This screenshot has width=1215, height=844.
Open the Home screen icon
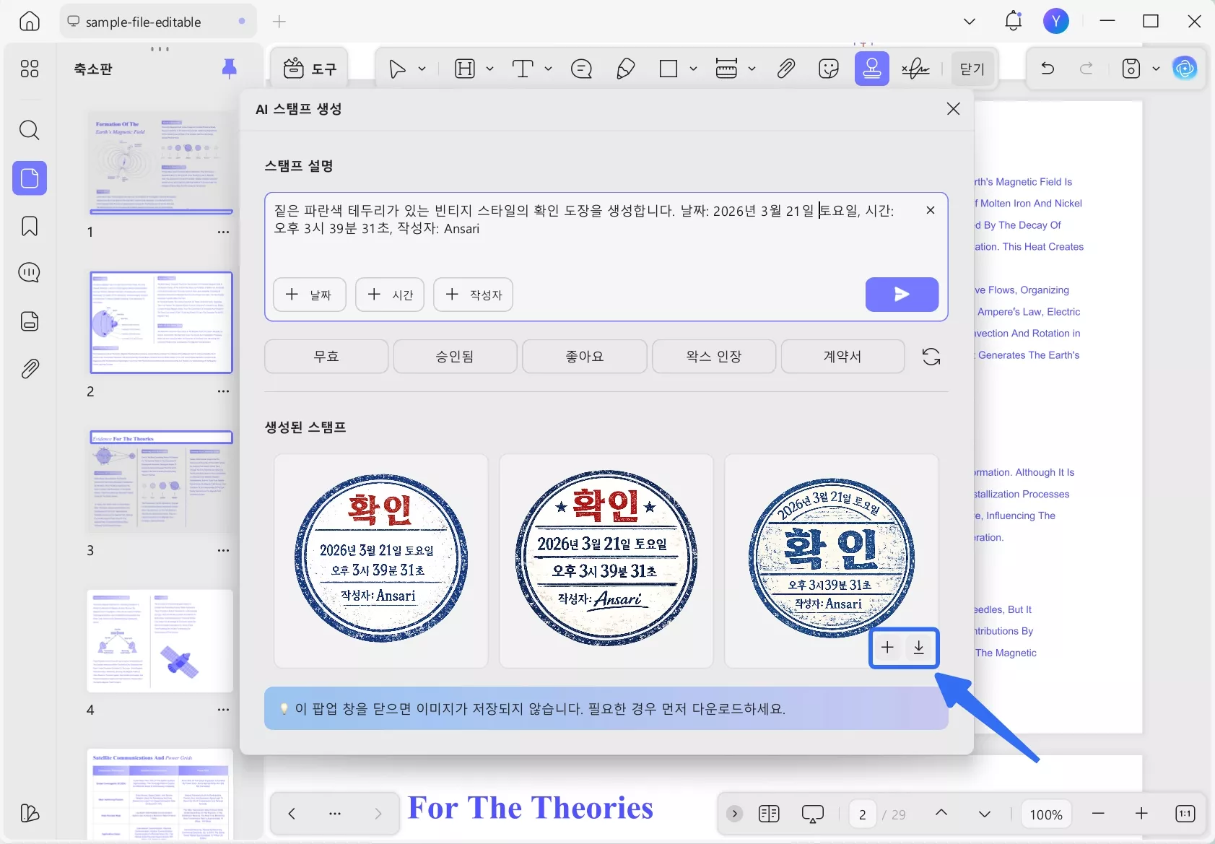coord(30,21)
